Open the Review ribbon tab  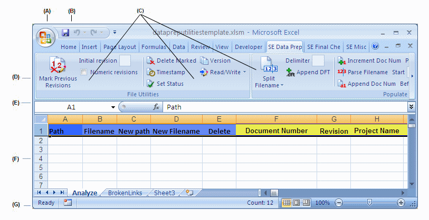[201, 47]
